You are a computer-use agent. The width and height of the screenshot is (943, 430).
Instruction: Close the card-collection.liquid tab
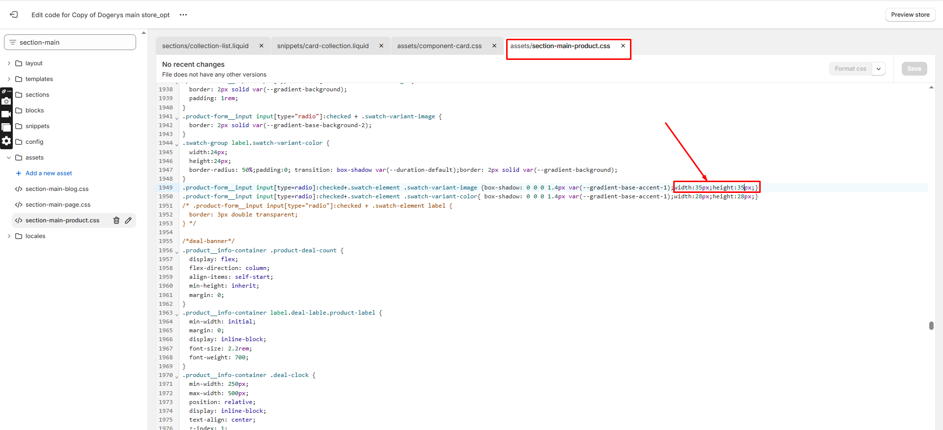tap(381, 46)
